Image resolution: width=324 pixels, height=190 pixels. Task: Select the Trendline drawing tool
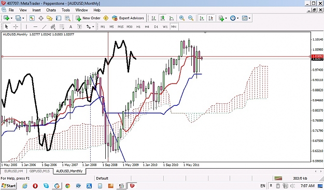[x=44, y=26]
